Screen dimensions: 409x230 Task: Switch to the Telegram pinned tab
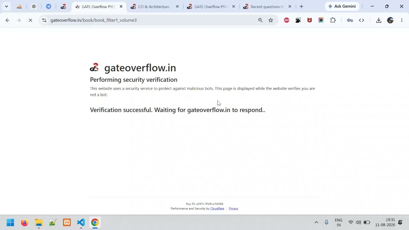click(x=49, y=6)
